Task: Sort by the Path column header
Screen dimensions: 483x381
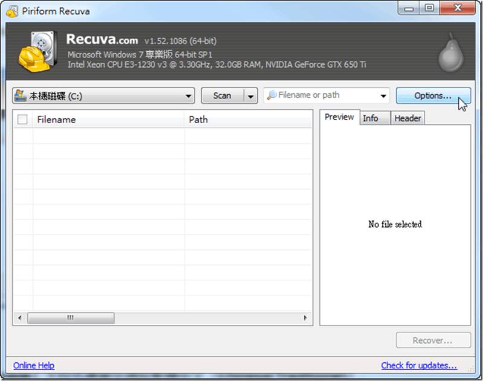Action: (248, 120)
